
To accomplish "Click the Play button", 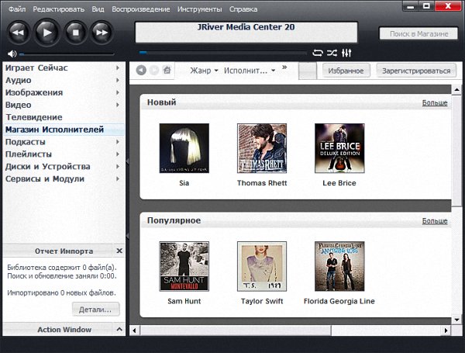I will point(46,32).
